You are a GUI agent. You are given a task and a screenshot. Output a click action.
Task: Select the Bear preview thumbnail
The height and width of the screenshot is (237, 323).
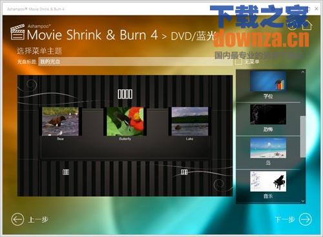click(61, 121)
